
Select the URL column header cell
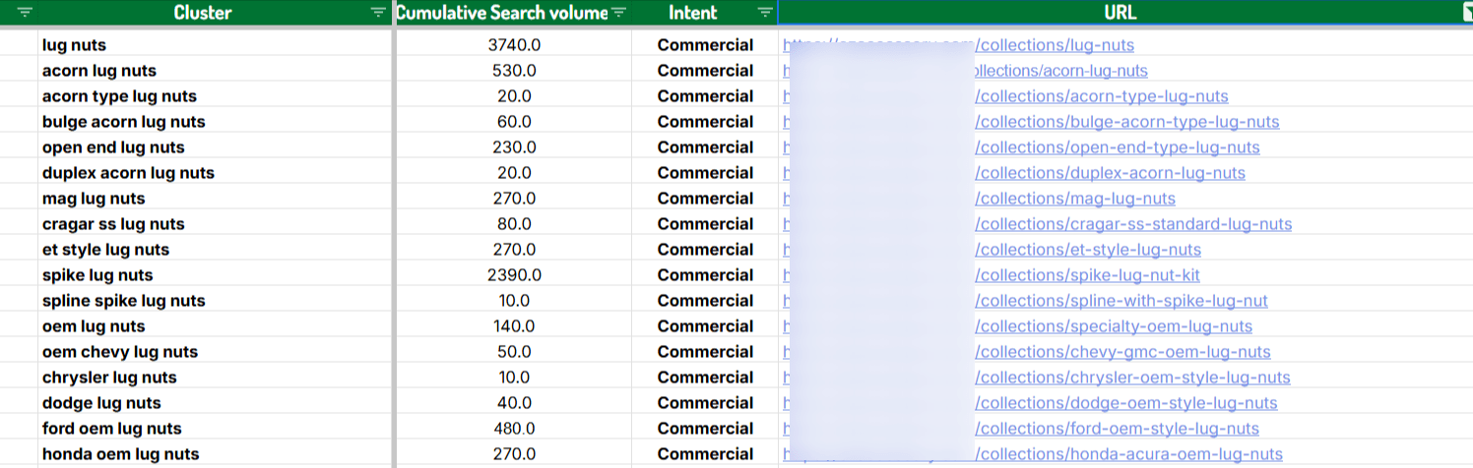(1122, 13)
